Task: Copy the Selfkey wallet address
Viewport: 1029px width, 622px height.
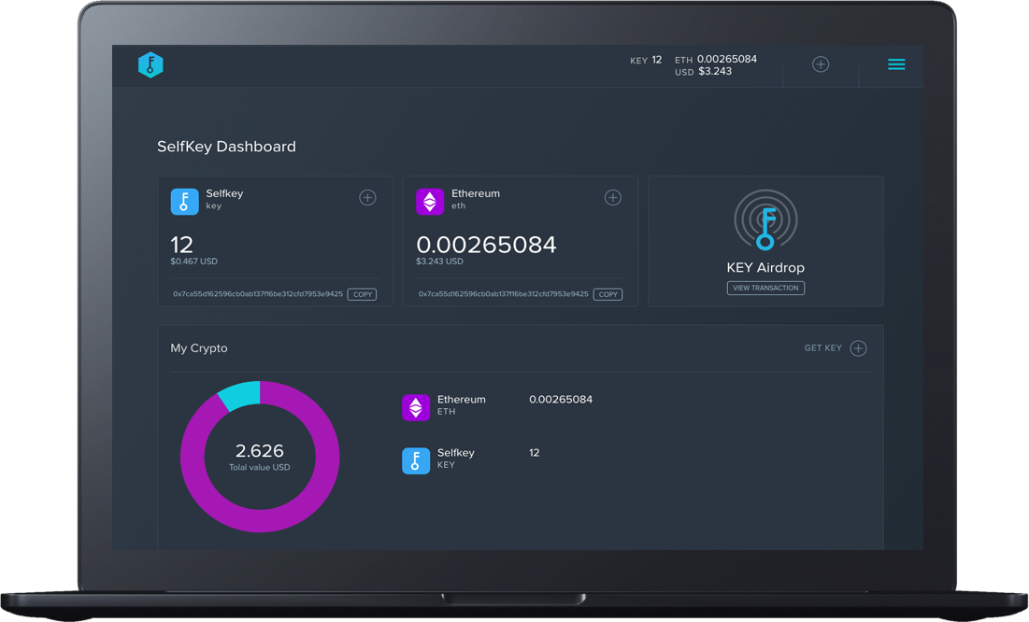Action: (363, 294)
